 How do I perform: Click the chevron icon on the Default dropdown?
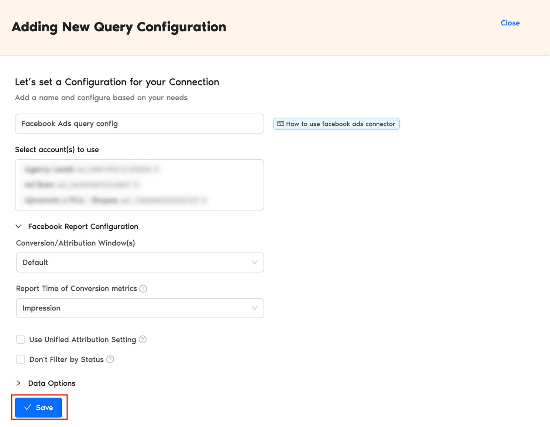[x=254, y=262]
